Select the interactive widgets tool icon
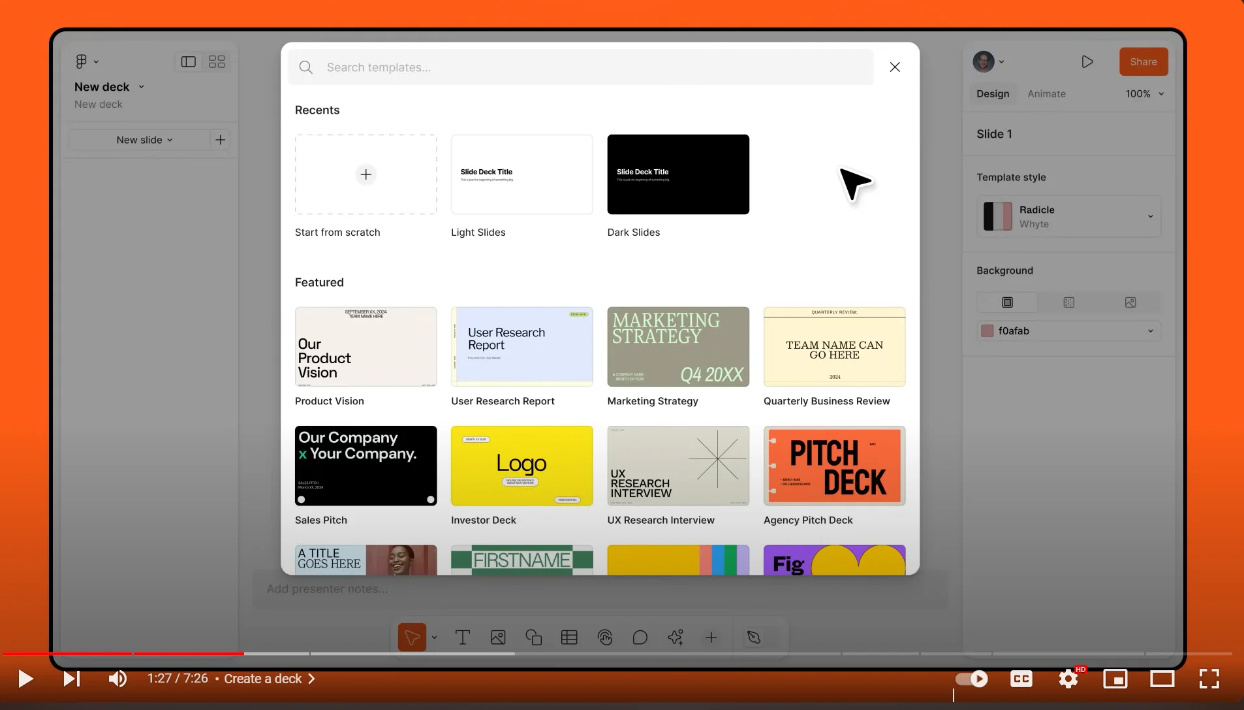The width and height of the screenshot is (1244, 710). (x=605, y=637)
